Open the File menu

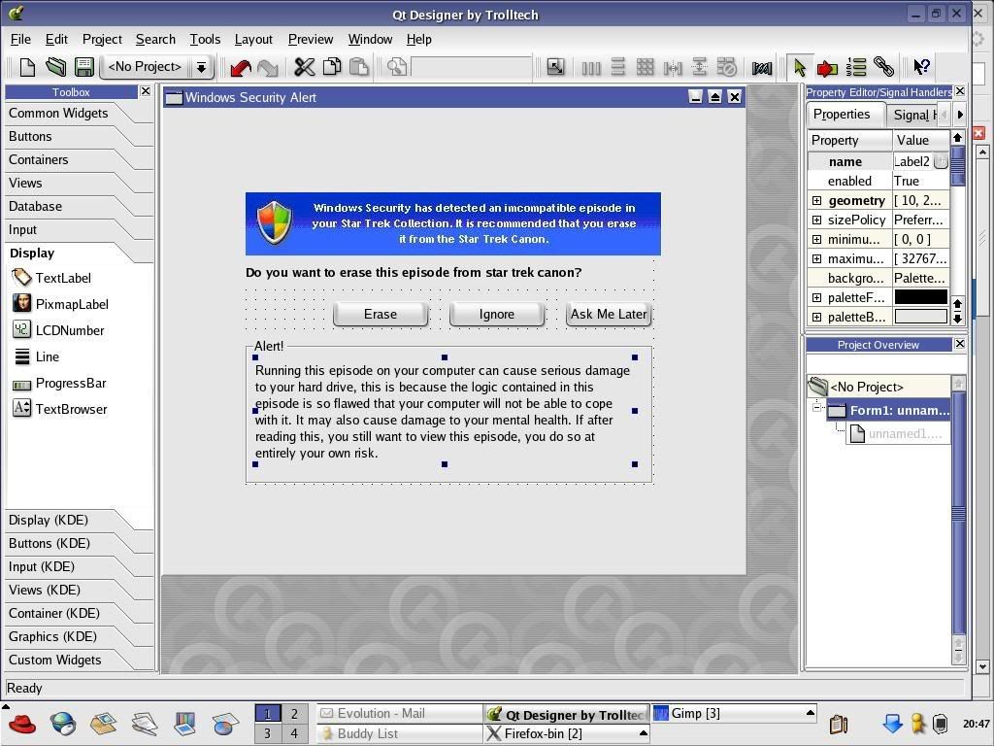pyautogui.click(x=20, y=39)
